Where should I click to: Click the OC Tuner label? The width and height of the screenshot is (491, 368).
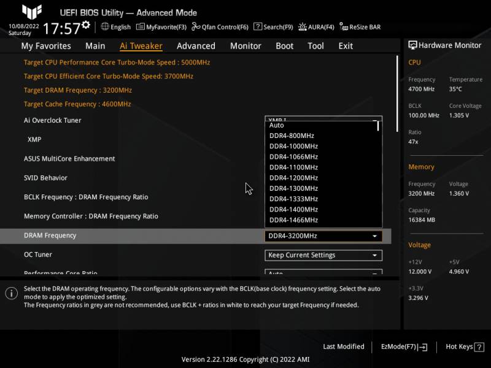(x=38, y=255)
